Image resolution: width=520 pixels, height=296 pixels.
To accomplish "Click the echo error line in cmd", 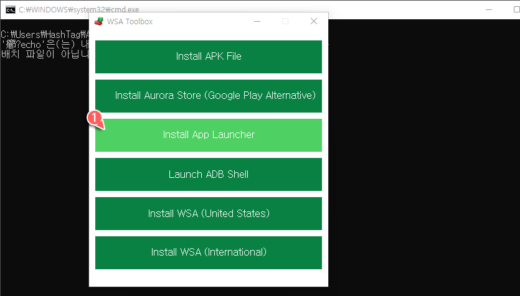I will (x=45, y=44).
